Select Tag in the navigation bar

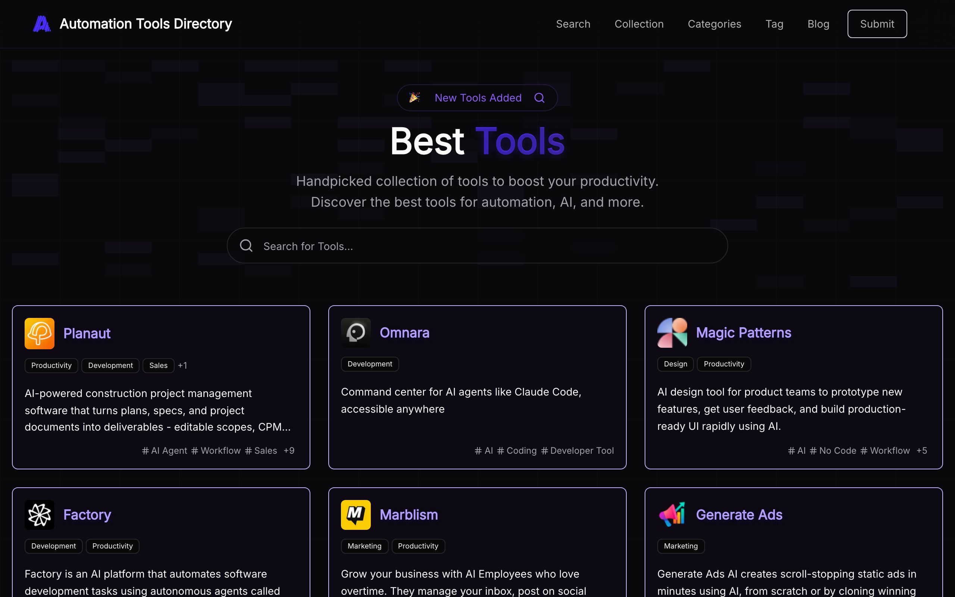click(x=774, y=24)
